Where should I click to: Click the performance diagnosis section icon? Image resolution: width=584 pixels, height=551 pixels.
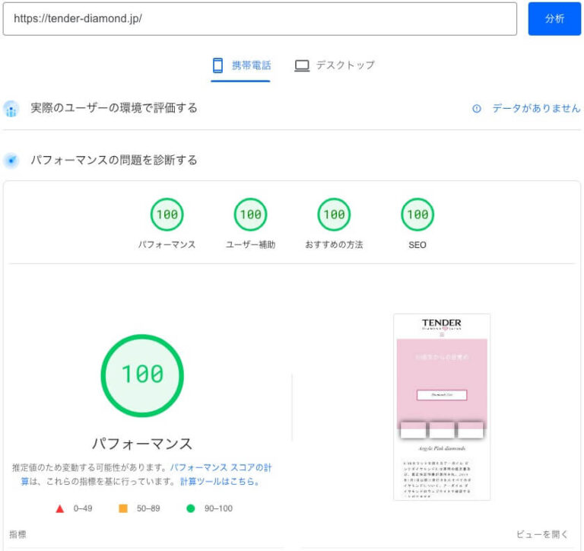click(x=11, y=161)
